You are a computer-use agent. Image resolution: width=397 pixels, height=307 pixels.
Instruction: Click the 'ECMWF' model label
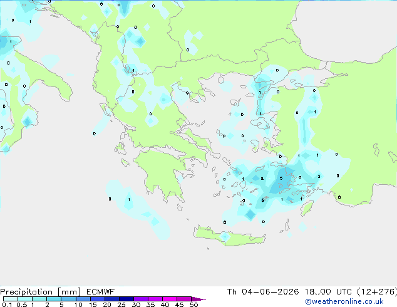point(101,292)
